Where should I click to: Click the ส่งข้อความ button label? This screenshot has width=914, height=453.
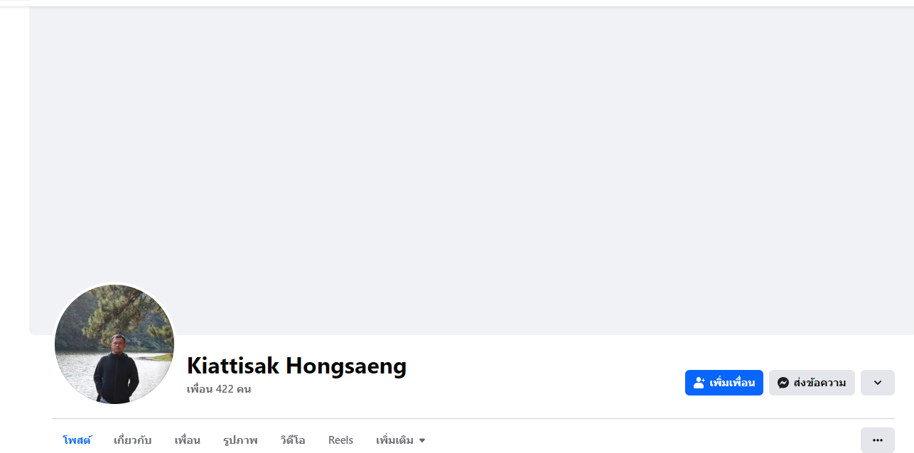(820, 383)
